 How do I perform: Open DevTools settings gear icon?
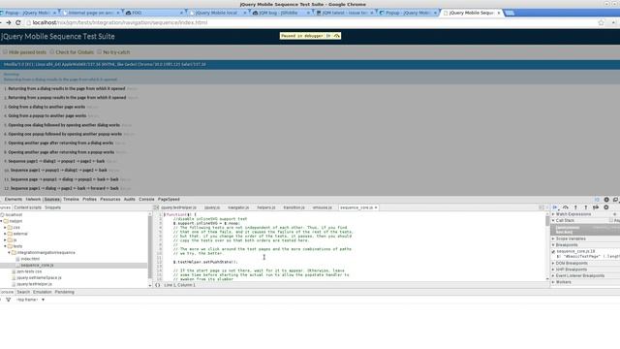point(606,200)
